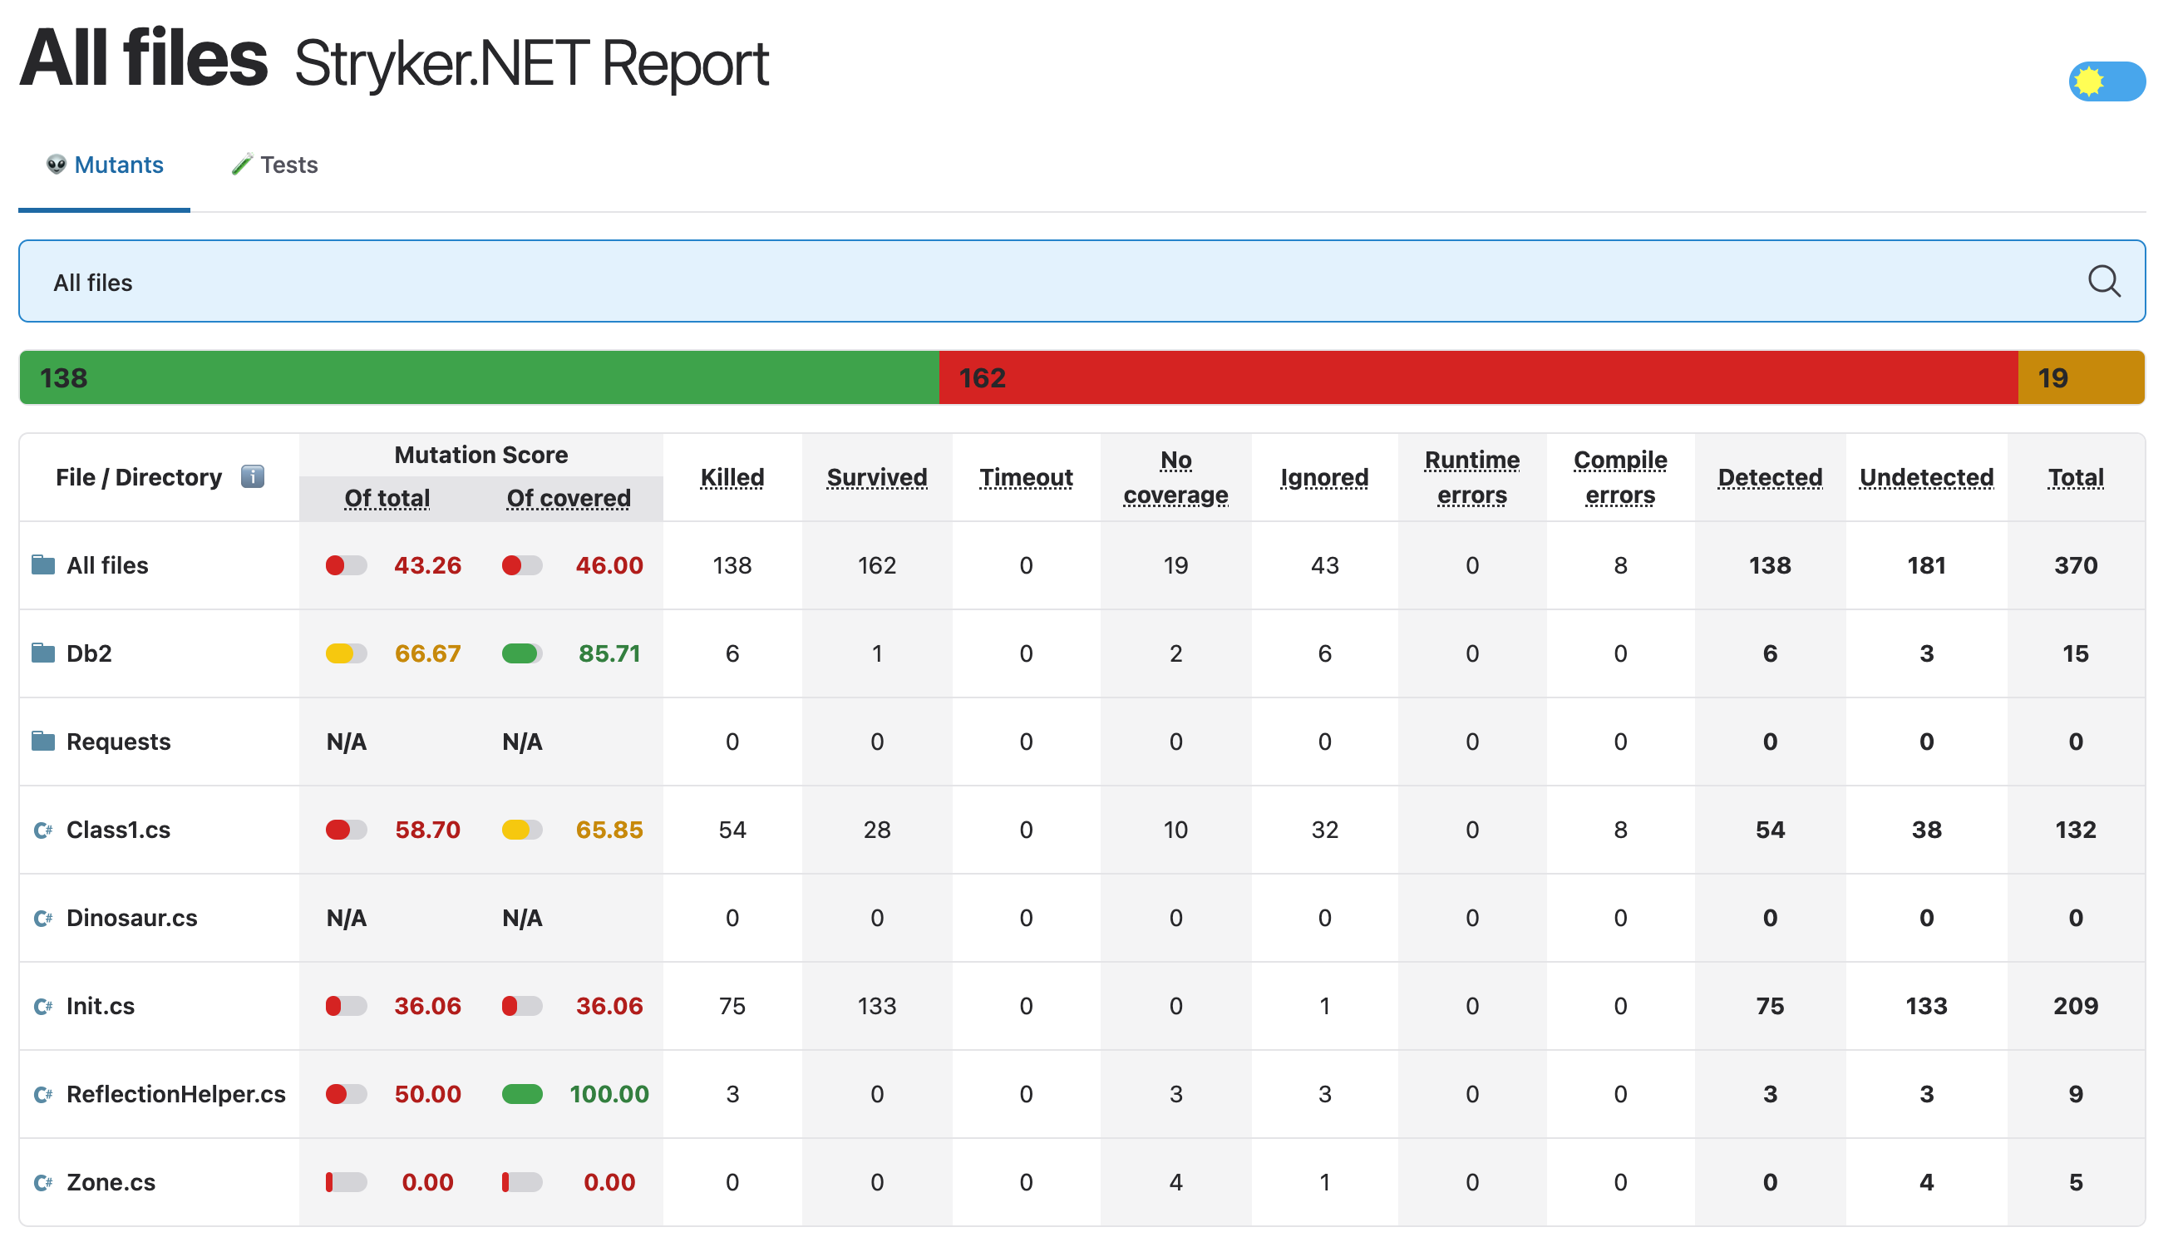
Task: Click the All files of-total progress bar 43.26
Action: tap(346, 564)
